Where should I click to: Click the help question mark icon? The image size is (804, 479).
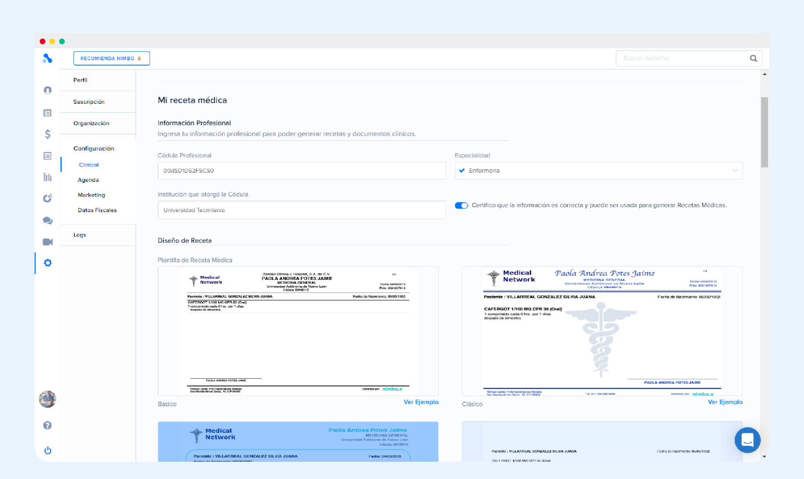click(47, 425)
